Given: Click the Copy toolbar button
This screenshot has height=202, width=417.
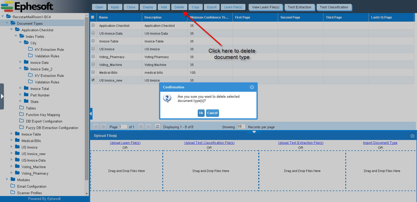Looking at the screenshot, I should point(195,7).
